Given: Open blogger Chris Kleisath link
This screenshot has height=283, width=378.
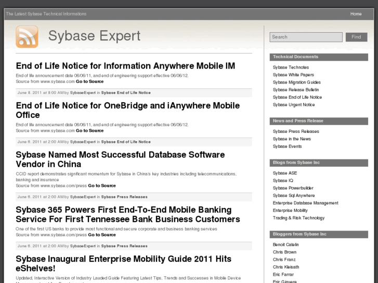Looking at the screenshot, I should click(286, 267).
